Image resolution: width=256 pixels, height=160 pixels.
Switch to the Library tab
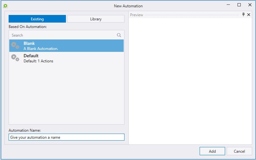[96, 19]
